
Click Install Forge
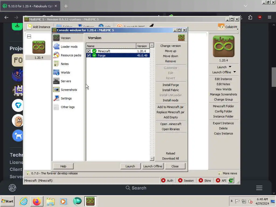tap(170, 85)
